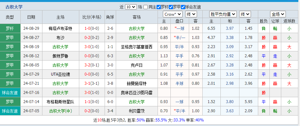Screen dimensions: 300x126
Task: Open the 胜平负均值 dropdown
Action: click(x=223, y=14)
